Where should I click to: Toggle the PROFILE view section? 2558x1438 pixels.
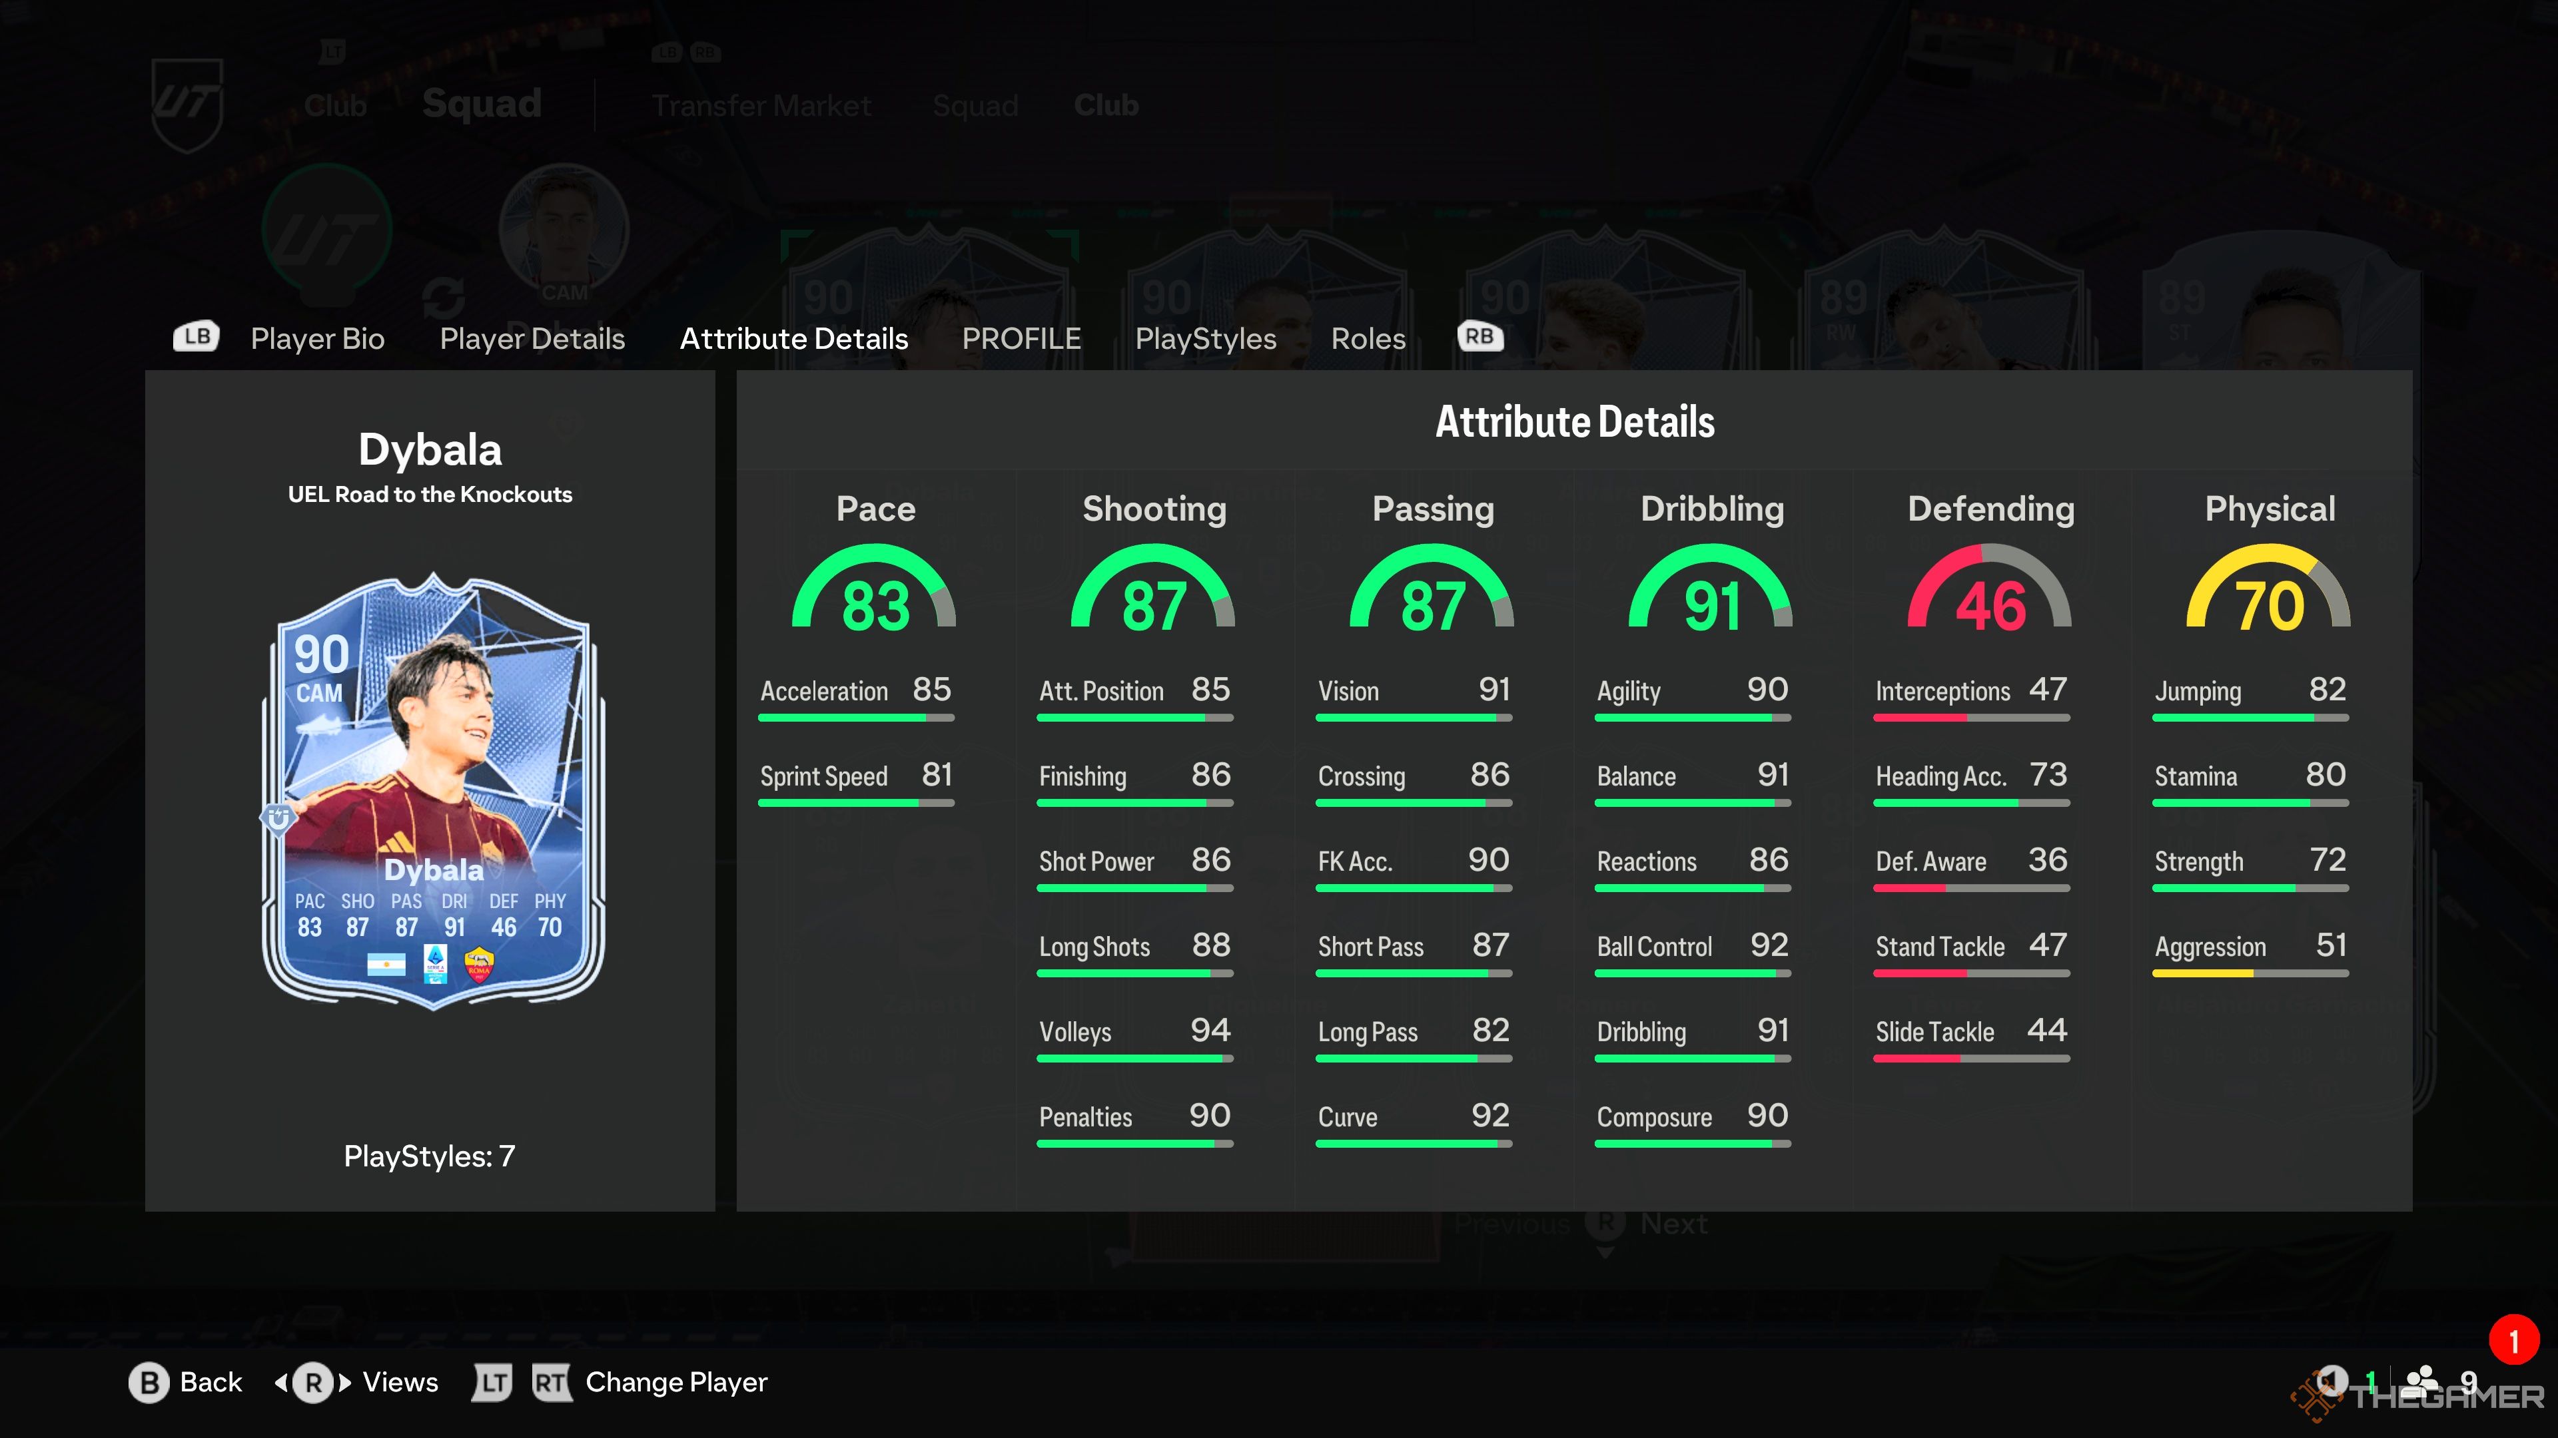tap(1019, 336)
